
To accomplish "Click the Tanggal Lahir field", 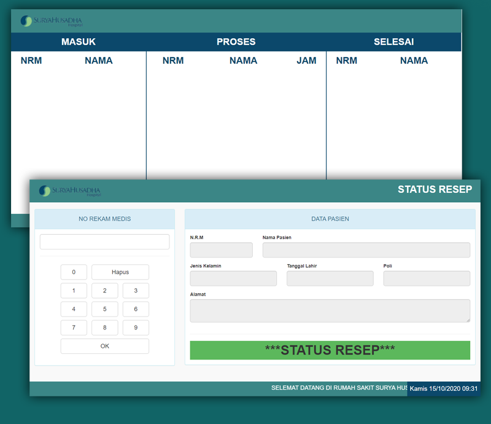I will [x=330, y=278].
